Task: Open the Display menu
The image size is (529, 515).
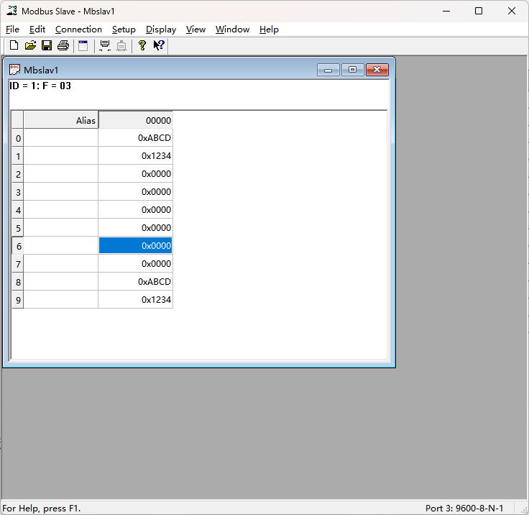Action: click(161, 29)
